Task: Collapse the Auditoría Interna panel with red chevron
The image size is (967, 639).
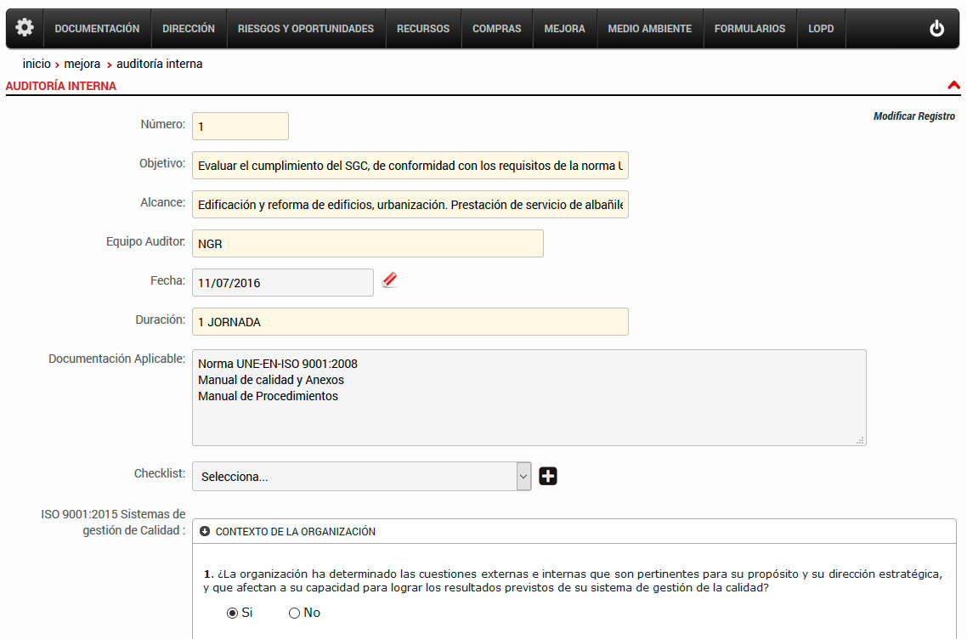Action: (x=953, y=85)
